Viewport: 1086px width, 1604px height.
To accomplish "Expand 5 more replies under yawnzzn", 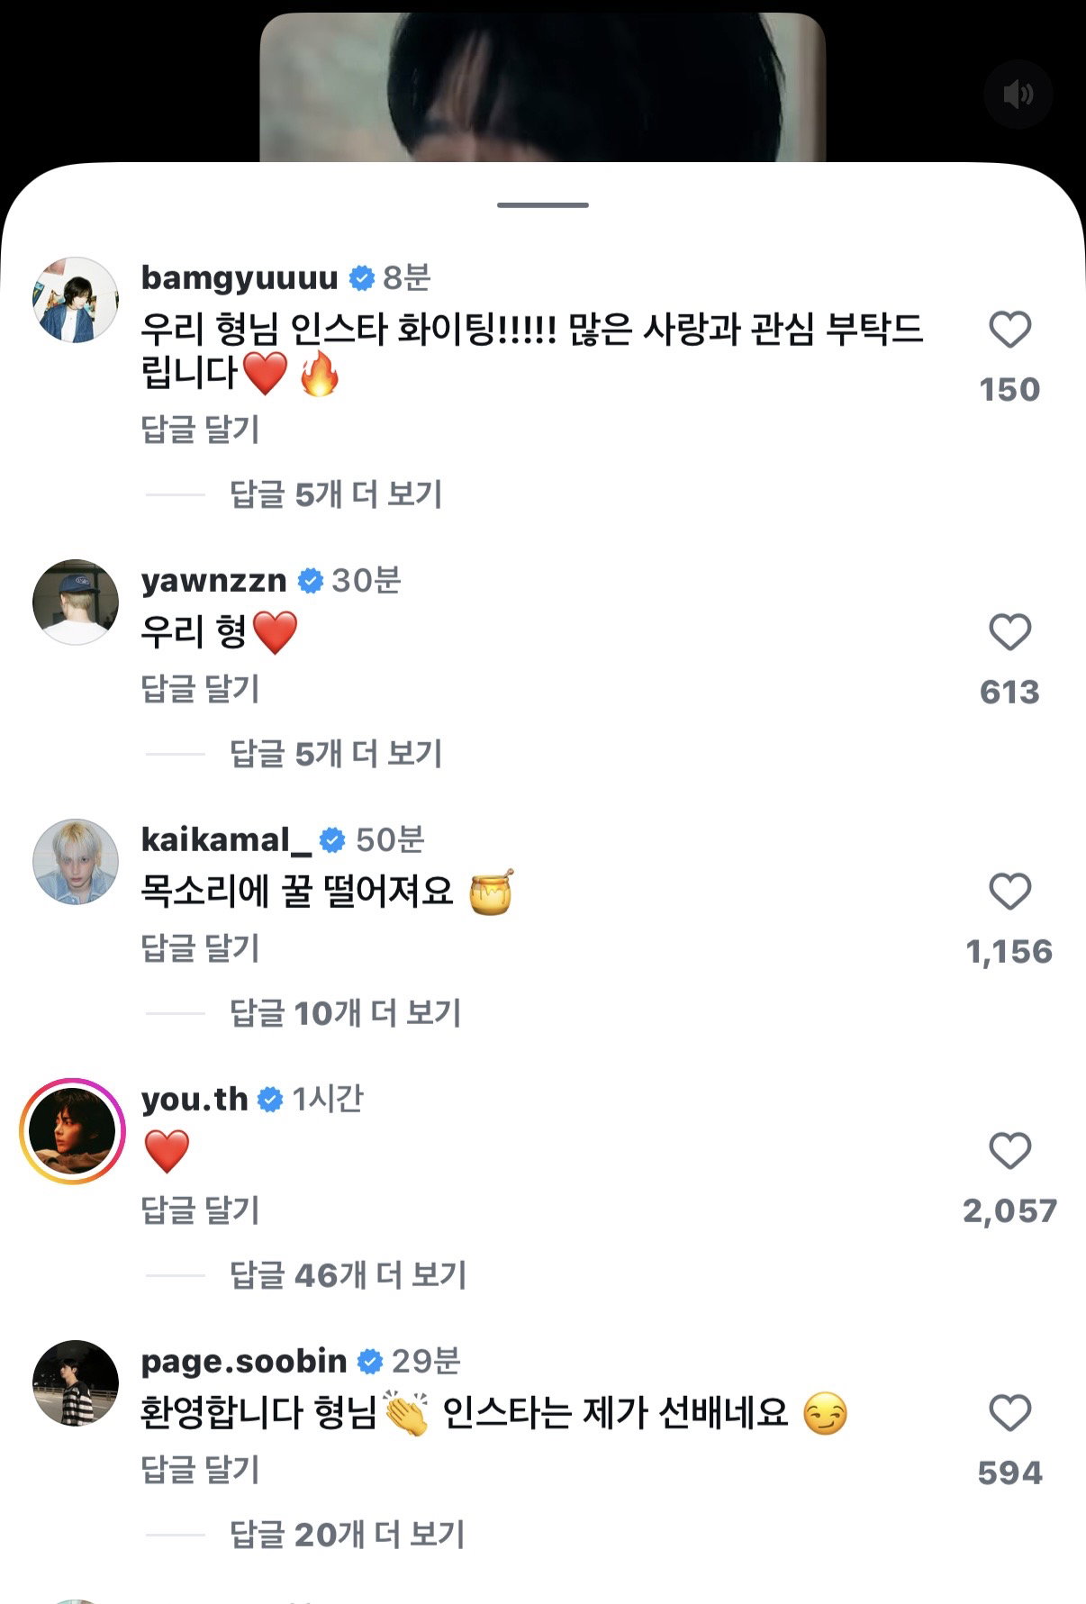I will pyautogui.click(x=336, y=754).
